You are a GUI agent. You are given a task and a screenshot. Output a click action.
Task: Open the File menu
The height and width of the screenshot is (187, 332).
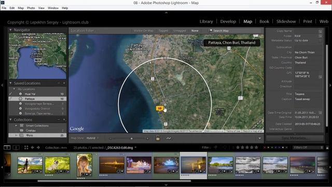pyautogui.click(x=4, y=8)
